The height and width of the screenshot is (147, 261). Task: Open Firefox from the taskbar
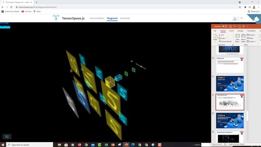tap(80, 145)
